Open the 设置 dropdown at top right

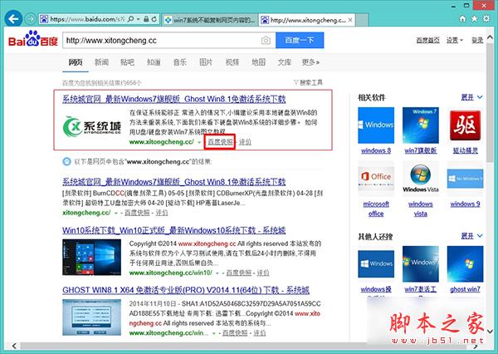[455, 40]
